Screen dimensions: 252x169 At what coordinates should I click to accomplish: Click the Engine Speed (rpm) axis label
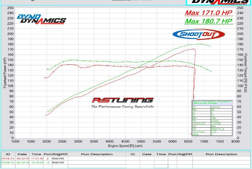(125, 146)
